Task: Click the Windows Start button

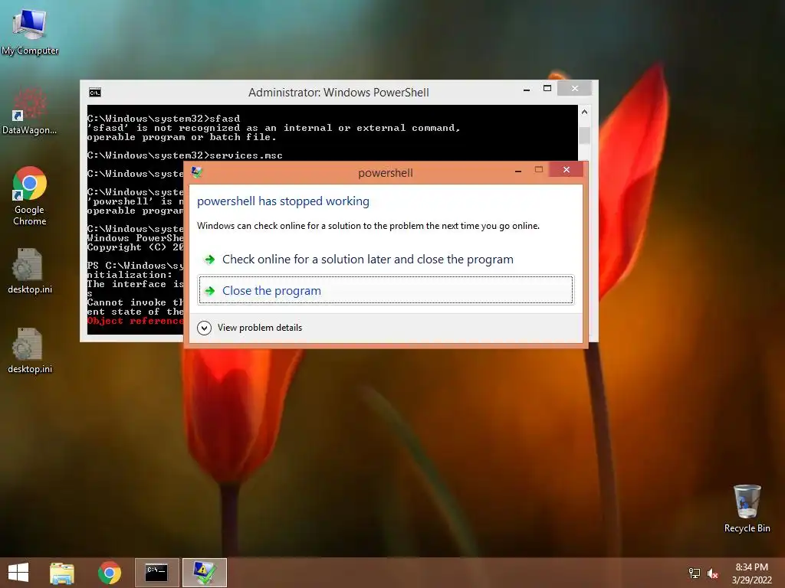Action: point(18,573)
